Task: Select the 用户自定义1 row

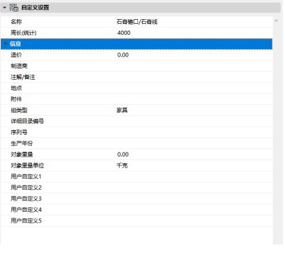Action: click(137, 176)
